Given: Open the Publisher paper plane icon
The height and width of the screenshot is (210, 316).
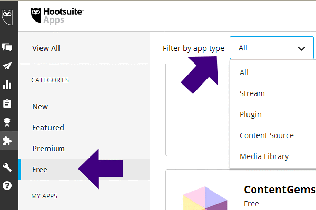Looking at the screenshot, I should pos(7,66).
